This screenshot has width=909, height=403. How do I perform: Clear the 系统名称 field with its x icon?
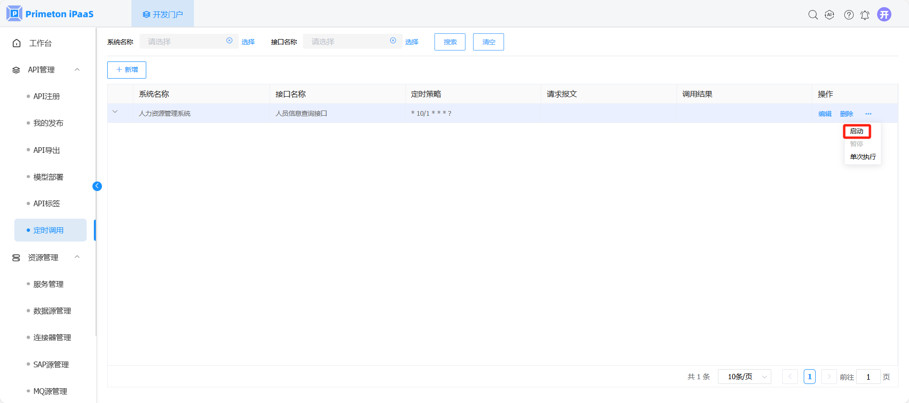pos(229,41)
